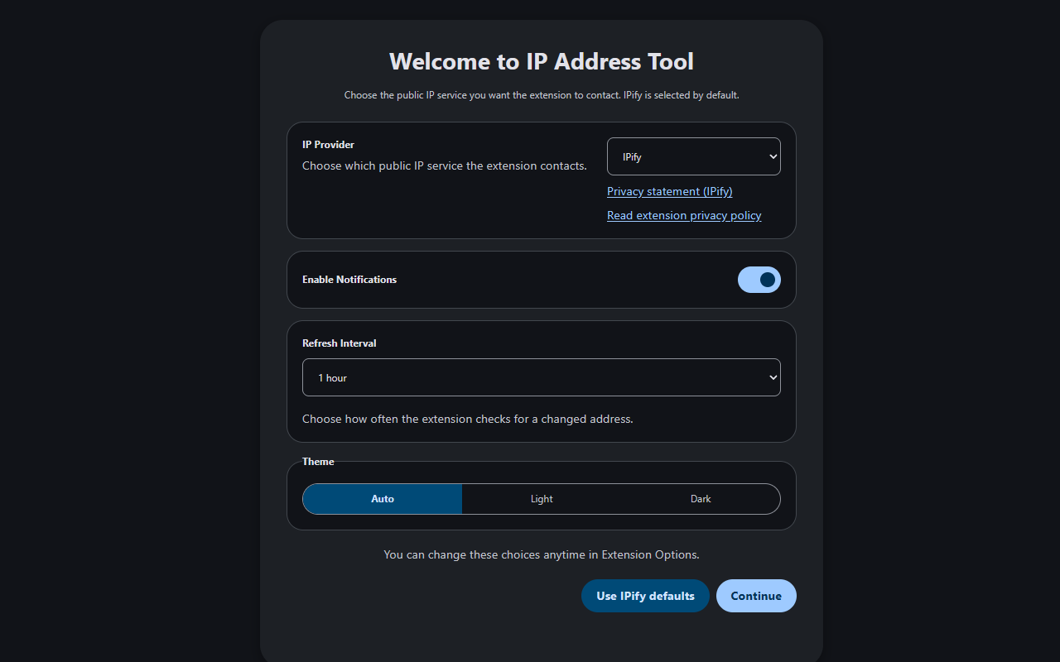Viewport: 1060px width, 662px height.
Task: Switch theme to Light
Action: click(542, 499)
